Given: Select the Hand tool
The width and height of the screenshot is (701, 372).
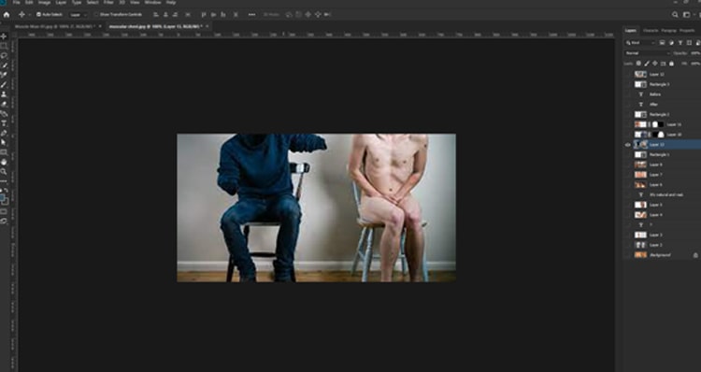Looking at the screenshot, I should pyautogui.click(x=4, y=162).
